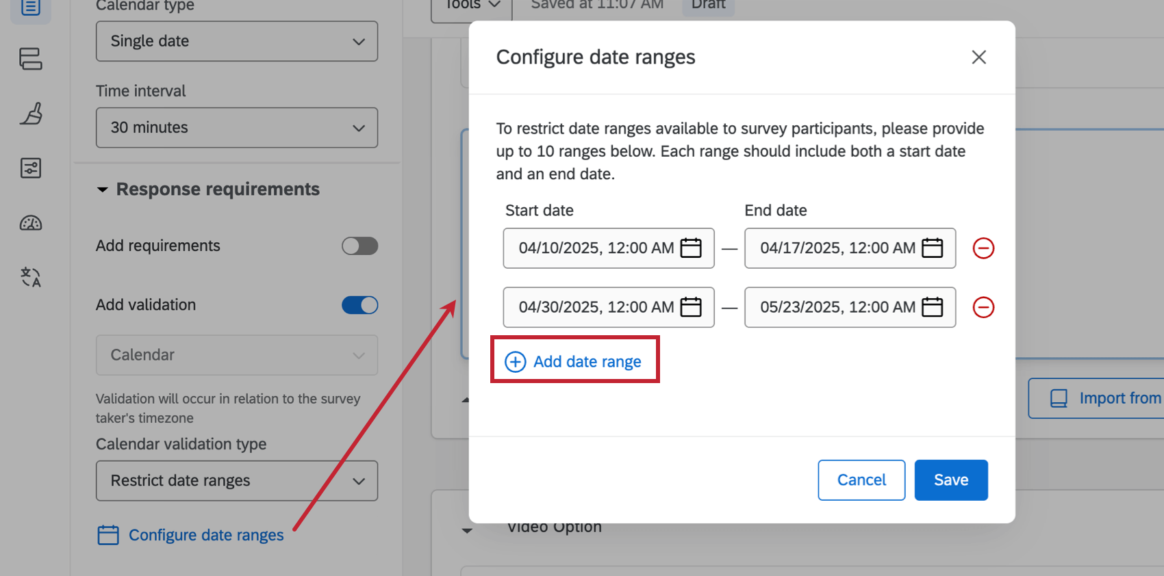Open the translations icon in sidebar

(31, 277)
